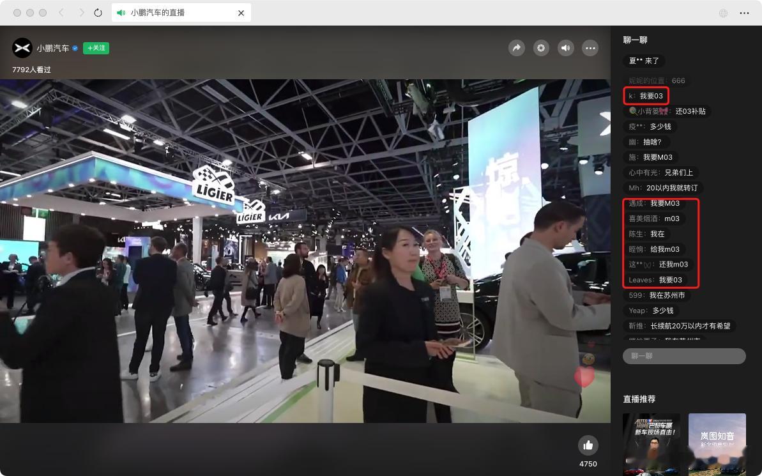Click the chat message 给我m03

click(654, 249)
